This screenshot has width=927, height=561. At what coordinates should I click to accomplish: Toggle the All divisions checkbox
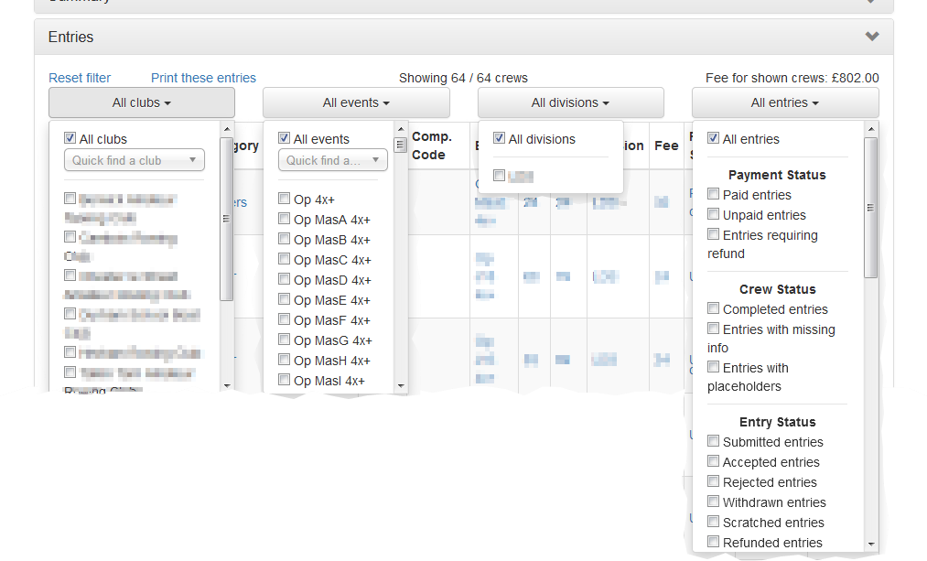click(499, 138)
